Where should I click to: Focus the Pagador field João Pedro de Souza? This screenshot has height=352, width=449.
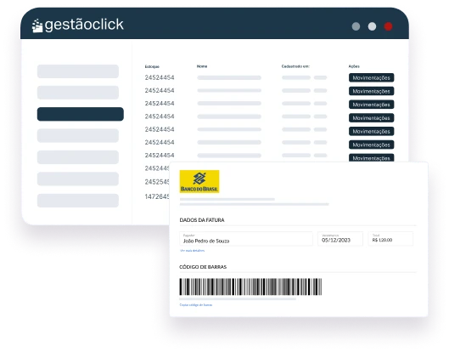click(246, 239)
